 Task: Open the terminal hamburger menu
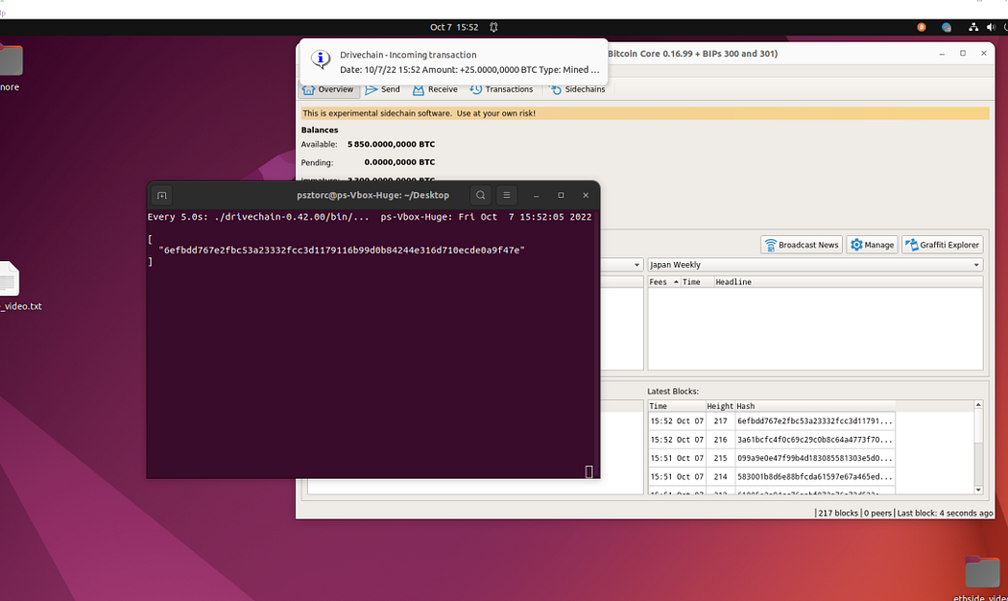(507, 195)
